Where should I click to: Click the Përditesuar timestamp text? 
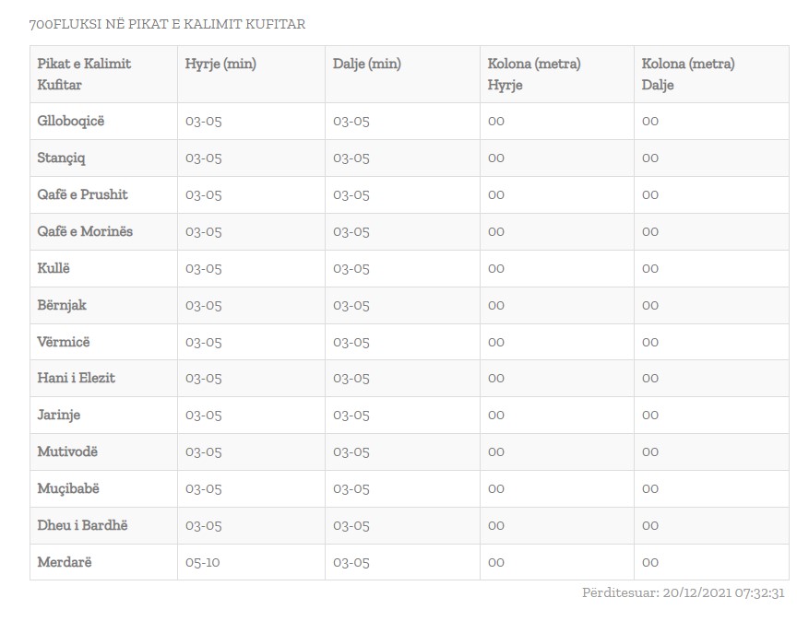click(x=684, y=593)
